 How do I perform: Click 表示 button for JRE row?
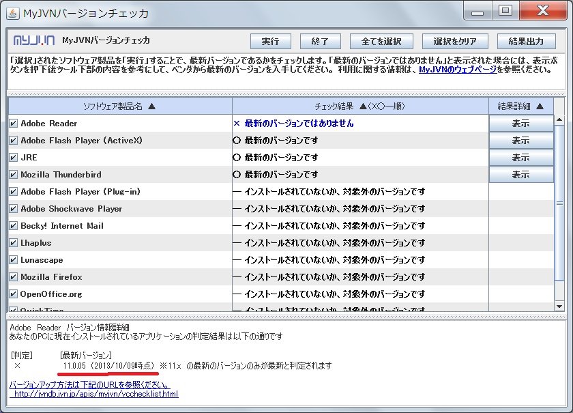[521, 158]
